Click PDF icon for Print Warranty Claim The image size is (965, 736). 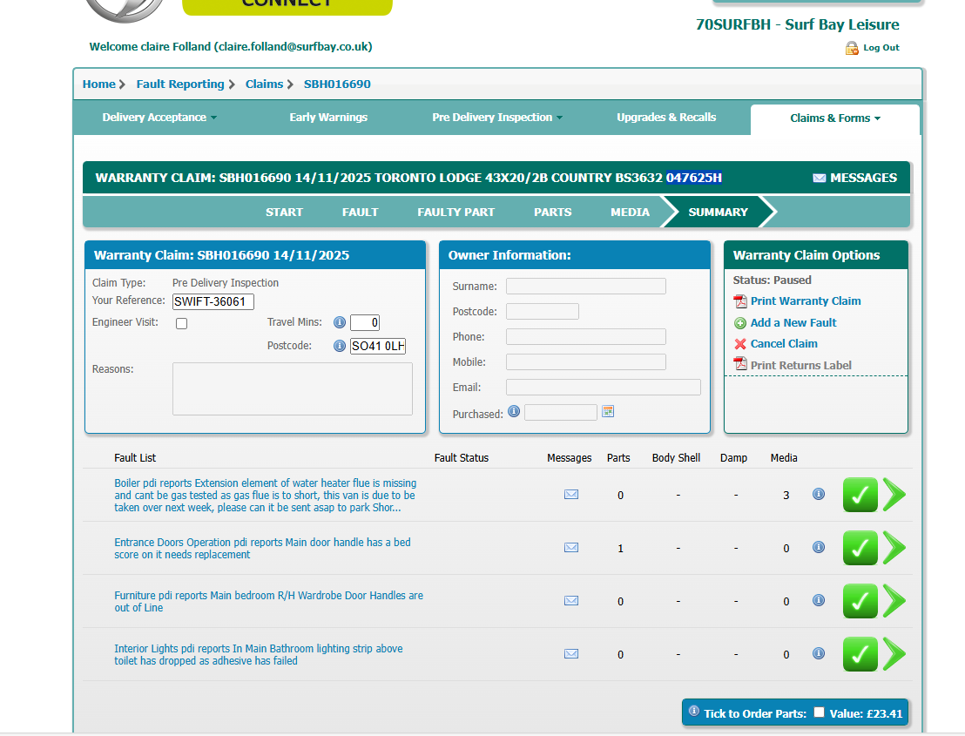tap(740, 300)
